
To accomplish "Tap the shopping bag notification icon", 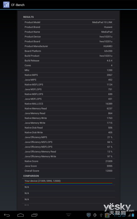I will (x=107, y=215).
